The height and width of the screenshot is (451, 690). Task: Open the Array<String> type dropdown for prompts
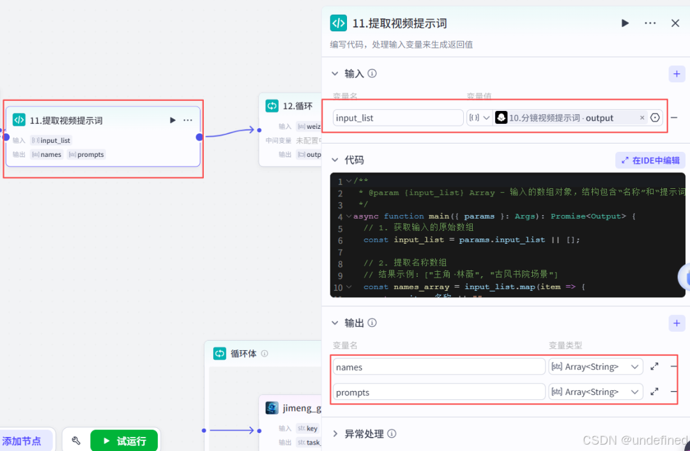[x=594, y=392]
